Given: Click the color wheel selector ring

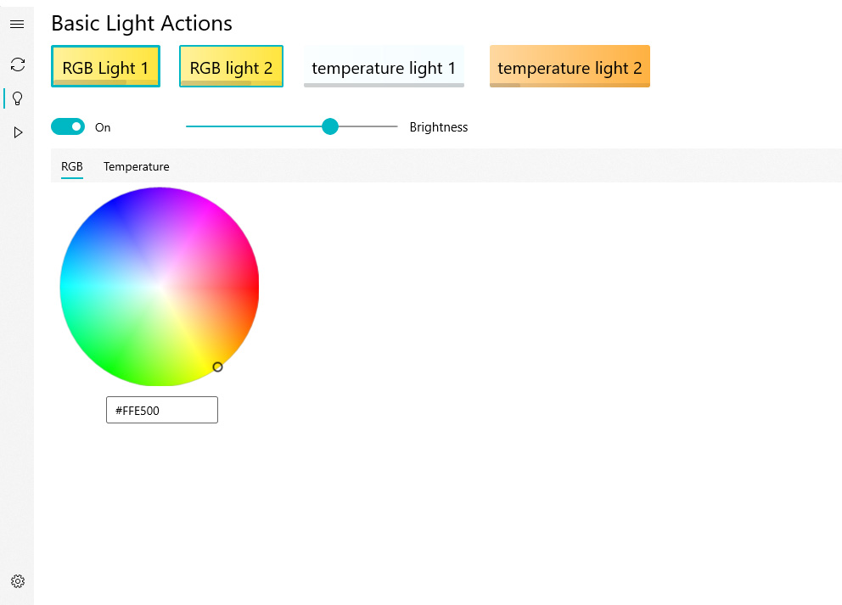Looking at the screenshot, I should click(217, 367).
